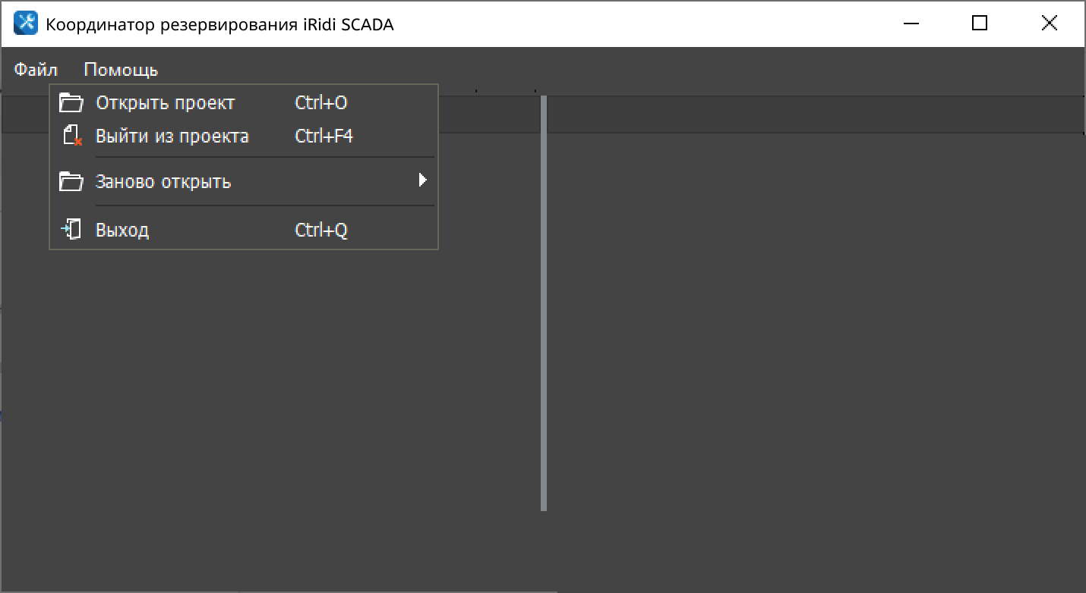Choose "Выйти из проекта" from the menu

(x=172, y=136)
